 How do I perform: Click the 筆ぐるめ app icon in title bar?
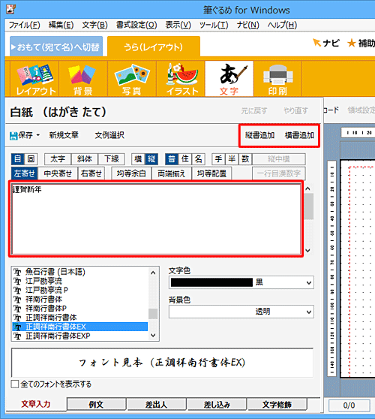tap(10, 9)
